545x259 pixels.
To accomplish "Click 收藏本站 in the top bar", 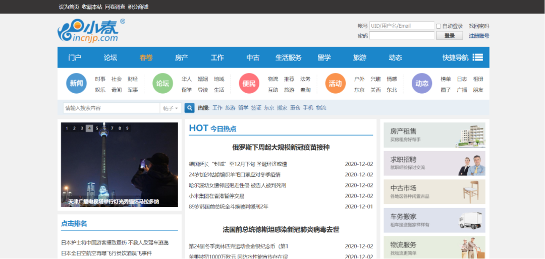I will coord(92,7).
